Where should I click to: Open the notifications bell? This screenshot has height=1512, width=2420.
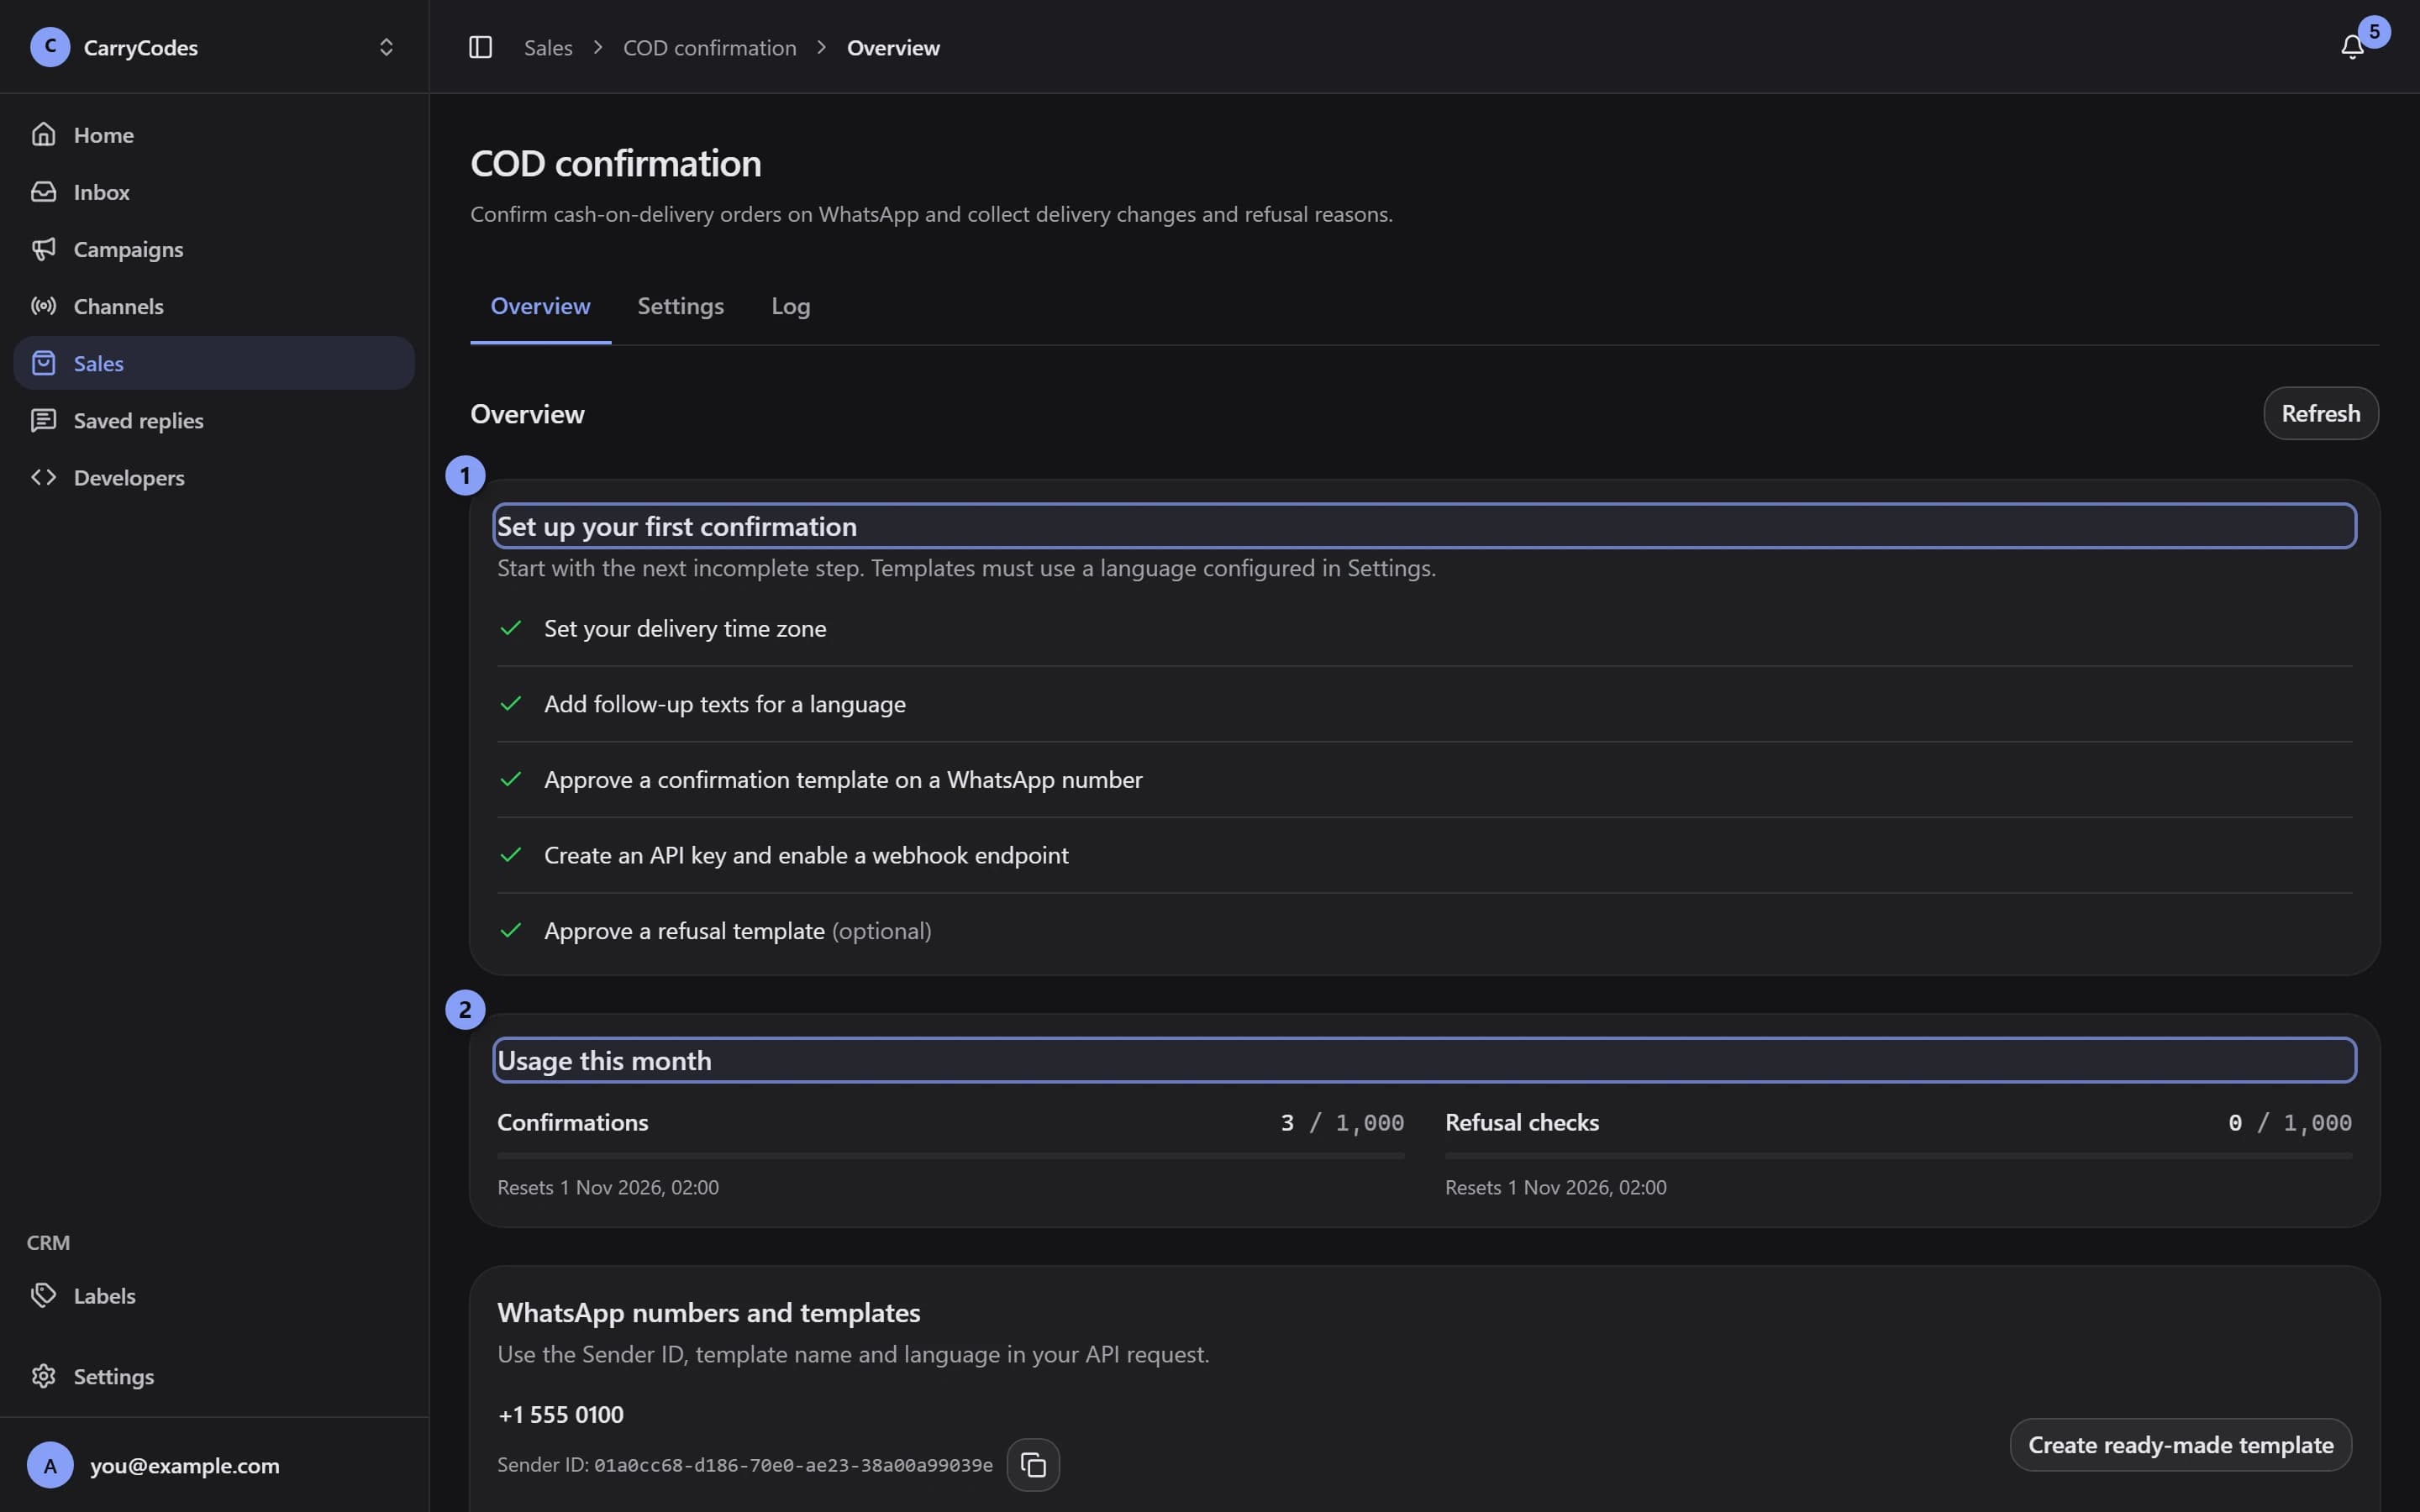[x=2352, y=47]
